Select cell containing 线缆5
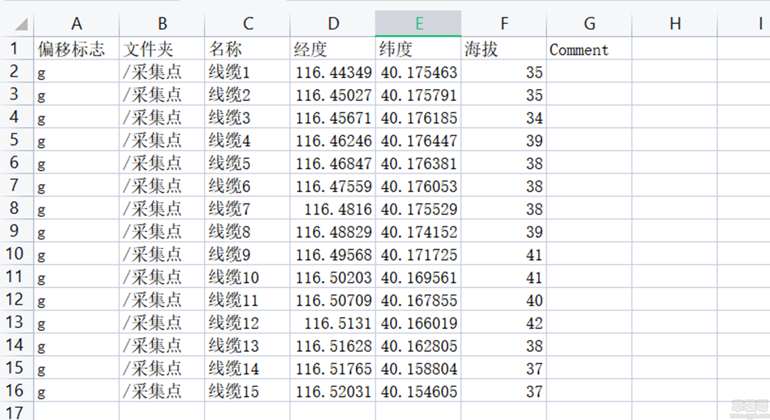 248,162
